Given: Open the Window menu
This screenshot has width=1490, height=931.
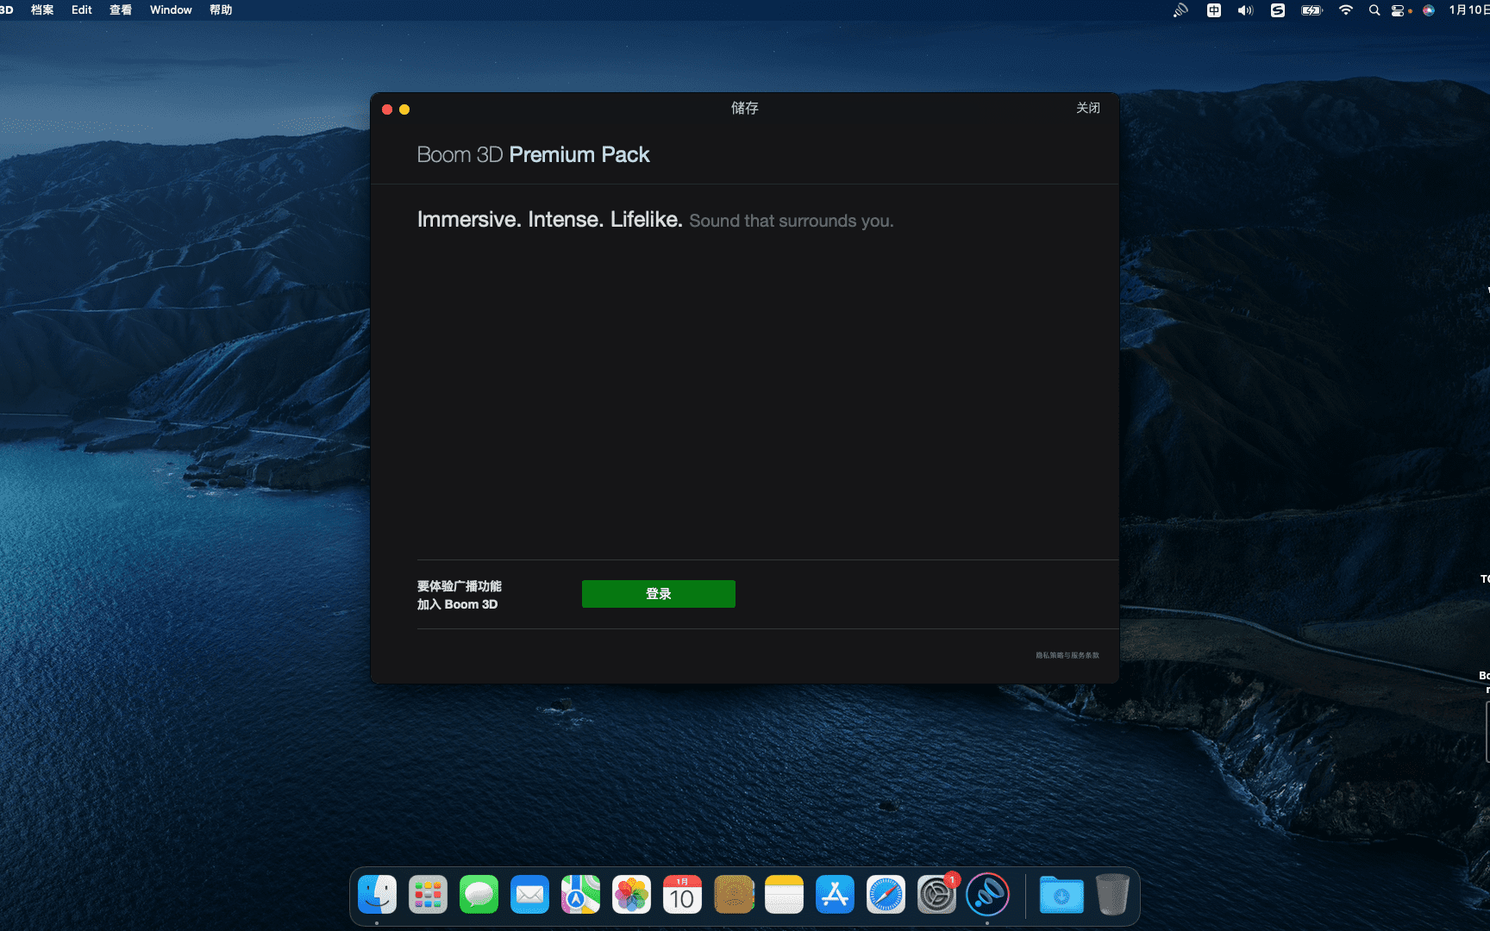Looking at the screenshot, I should coord(171,10).
